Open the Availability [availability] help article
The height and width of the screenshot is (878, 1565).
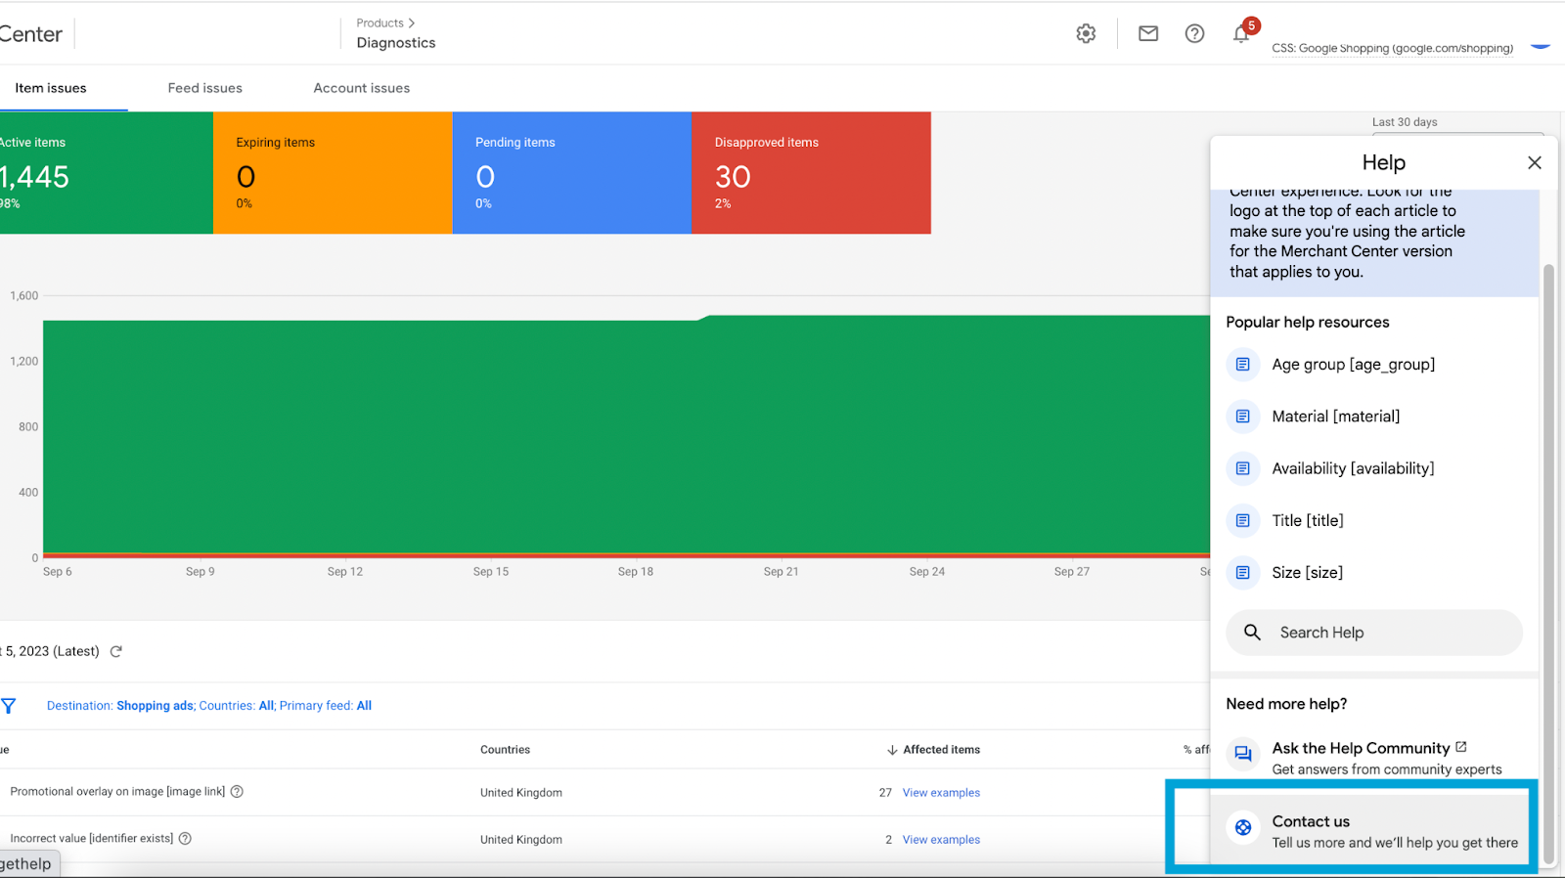(1353, 468)
